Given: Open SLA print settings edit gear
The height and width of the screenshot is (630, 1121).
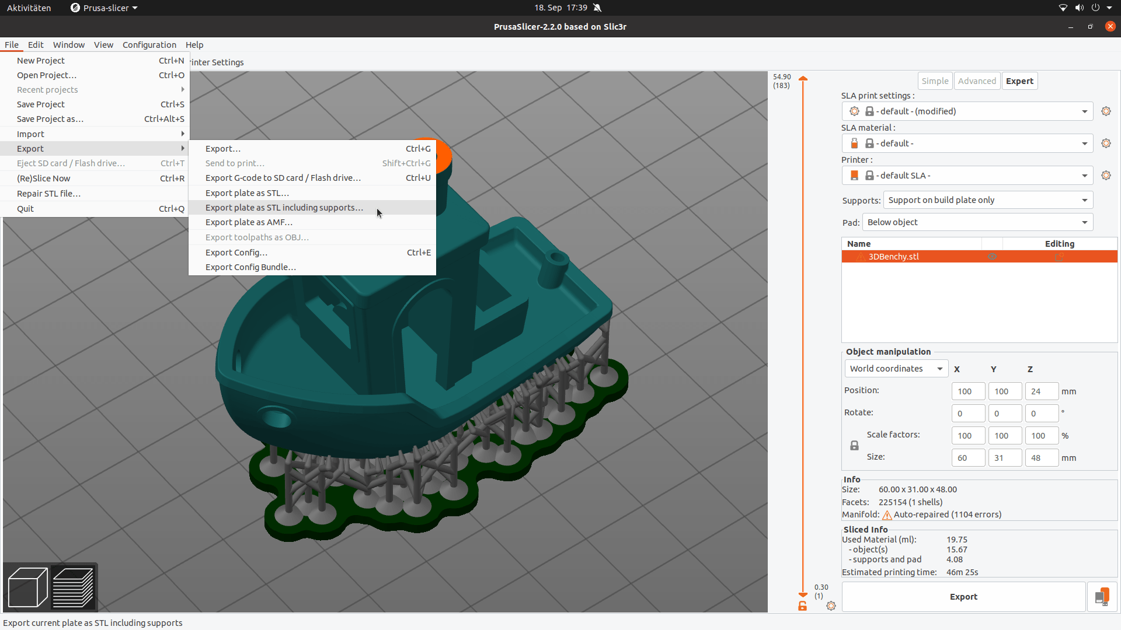Looking at the screenshot, I should 1106,111.
